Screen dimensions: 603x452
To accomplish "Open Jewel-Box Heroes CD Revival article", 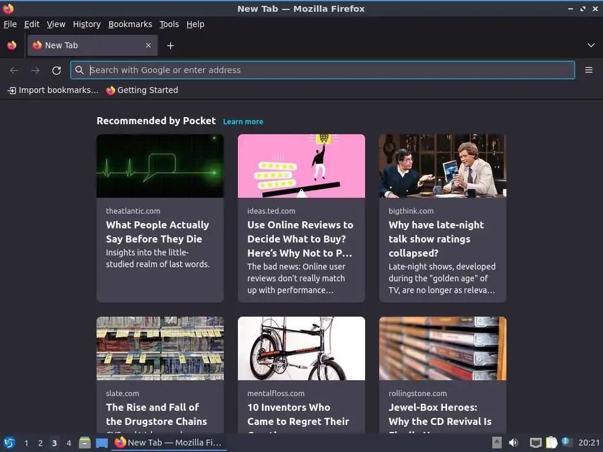I will (440, 414).
